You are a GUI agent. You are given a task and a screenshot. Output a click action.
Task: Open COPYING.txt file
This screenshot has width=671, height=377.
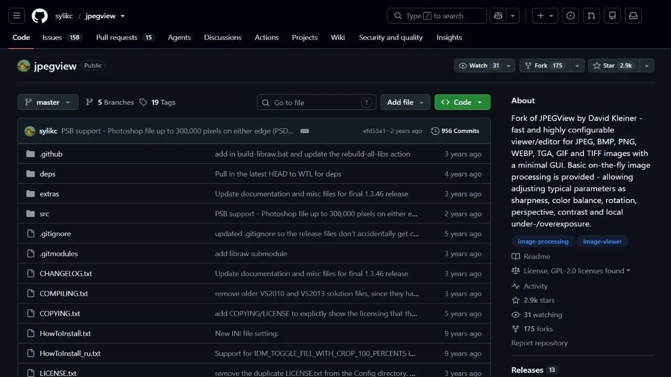pos(60,313)
